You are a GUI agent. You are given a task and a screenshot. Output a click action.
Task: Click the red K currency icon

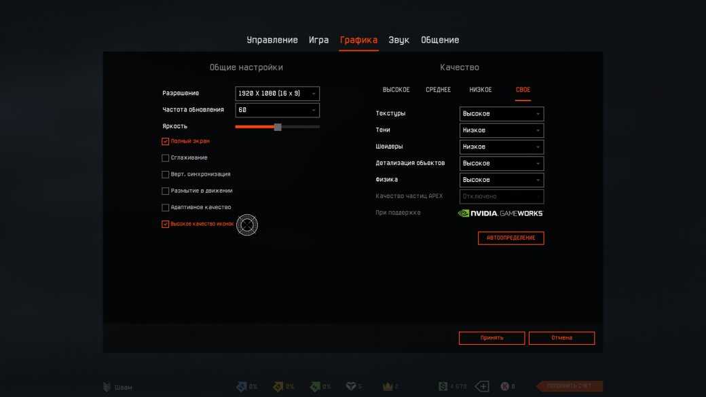click(504, 387)
